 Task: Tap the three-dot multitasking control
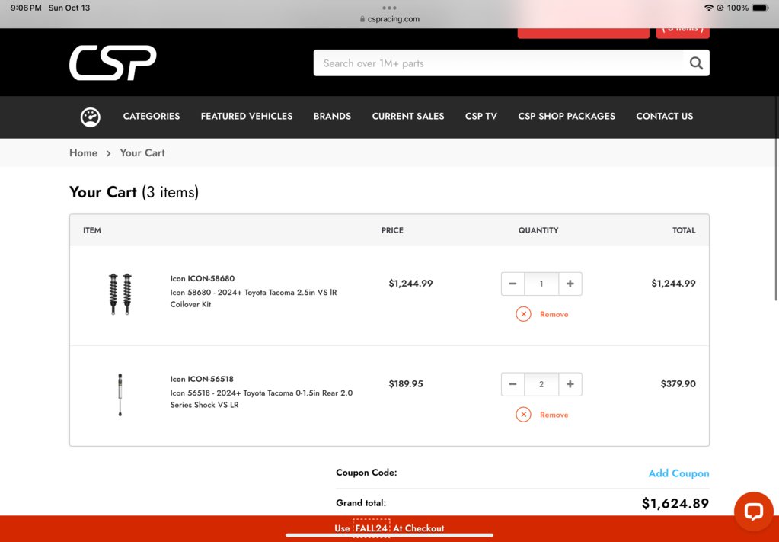tap(390, 8)
